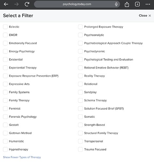The height and width of the screenshot is (163, 154).
Task: Toggle the Somatic therapy checkbox
Action: [80, 117]
